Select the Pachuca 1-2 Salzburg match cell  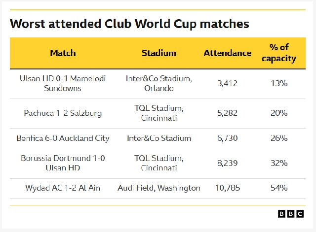click(x=63, y=113)
